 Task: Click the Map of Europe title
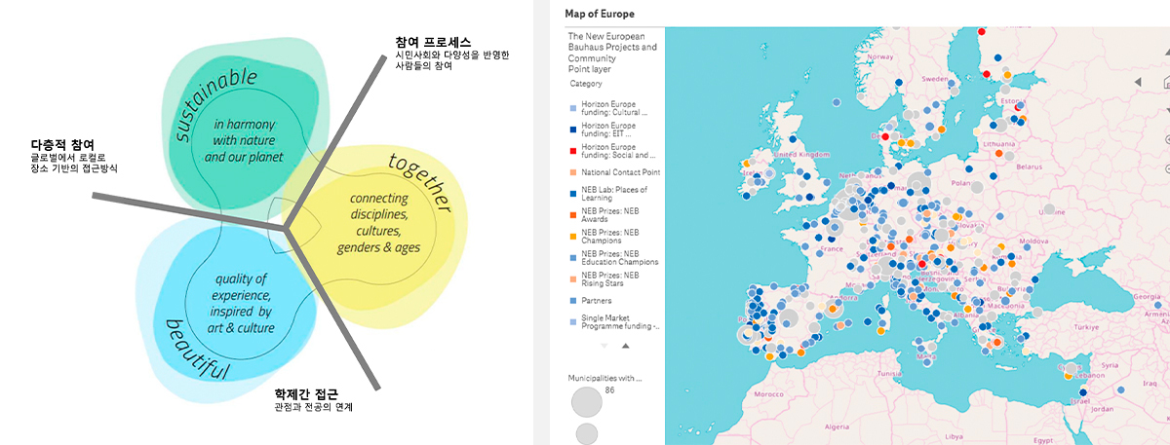click(x=599, y=14)
